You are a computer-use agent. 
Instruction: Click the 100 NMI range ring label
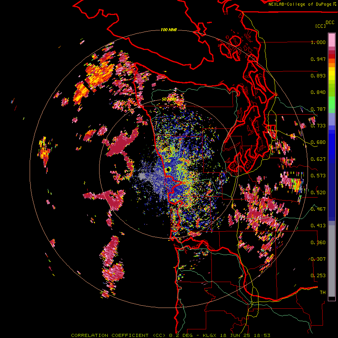coord(169,30)
